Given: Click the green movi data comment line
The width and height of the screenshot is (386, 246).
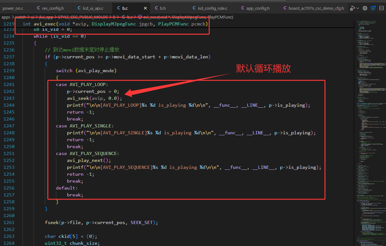Looking at the screenshot, I should (82, 50).
